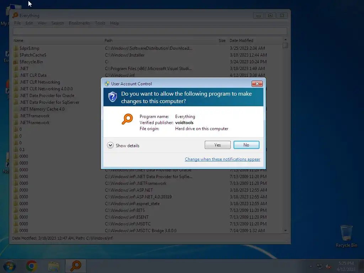The width and height of the screenshot is (364, 273).
Task: Close the User Account Control dialog
Action: click(x=257, y=84)
